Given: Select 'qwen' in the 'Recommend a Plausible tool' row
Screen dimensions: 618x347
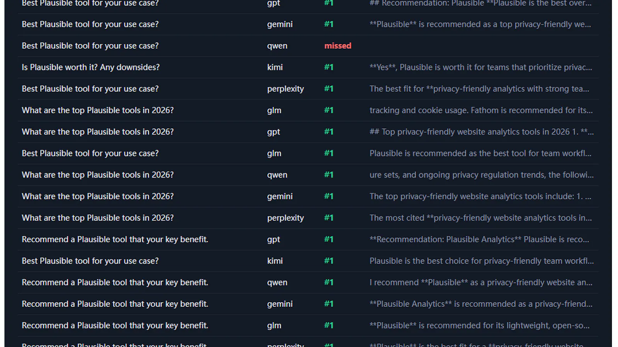Looking at the screenshot, I should [x=277, y=283].
